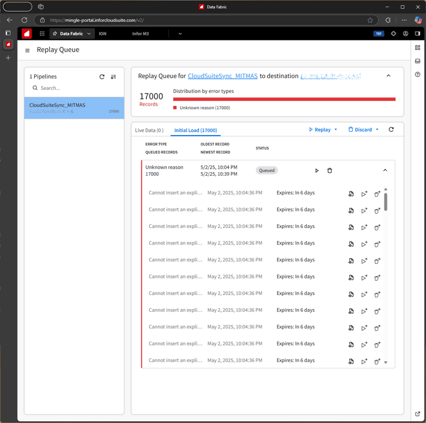Refresh the pipelines list
Viewport: 426px width, 423px height.
pos(102,77)
